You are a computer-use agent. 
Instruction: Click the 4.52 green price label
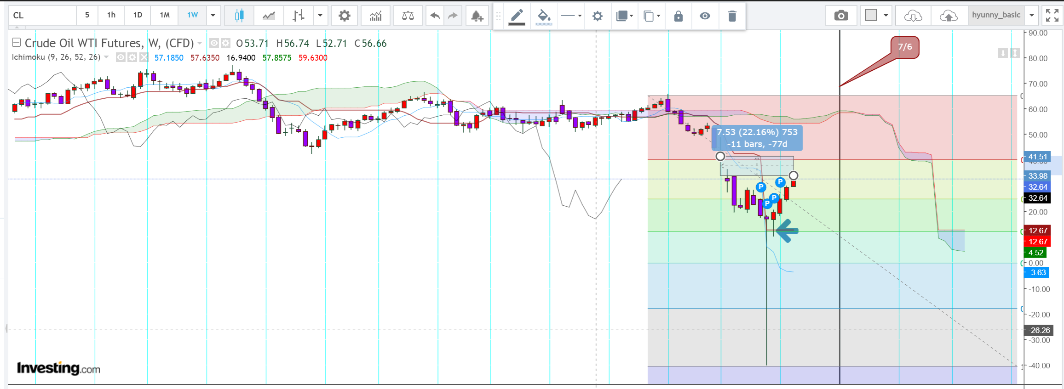click(1036, 253)
